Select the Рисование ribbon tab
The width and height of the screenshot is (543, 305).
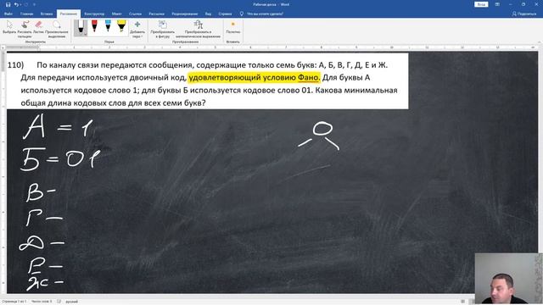pos(69,14)
